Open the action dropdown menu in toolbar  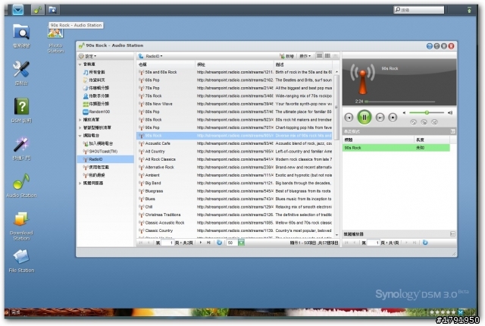305,56
